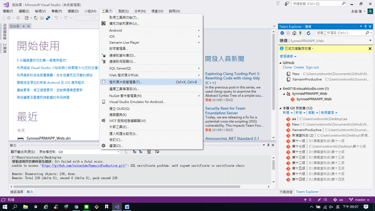
Task: Expand NuGet package manager submenu
Action: [x=151, y=96]
